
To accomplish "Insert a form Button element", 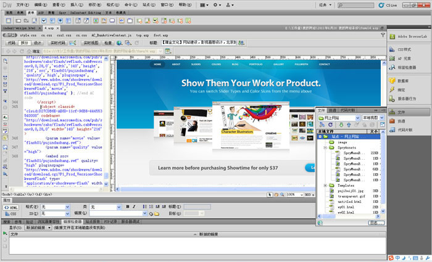I will (112, 20).
